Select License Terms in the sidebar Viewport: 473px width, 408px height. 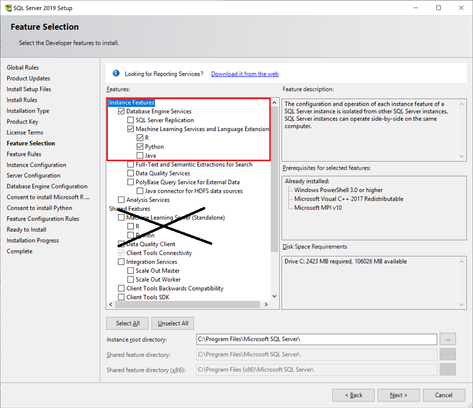[25, 132]
